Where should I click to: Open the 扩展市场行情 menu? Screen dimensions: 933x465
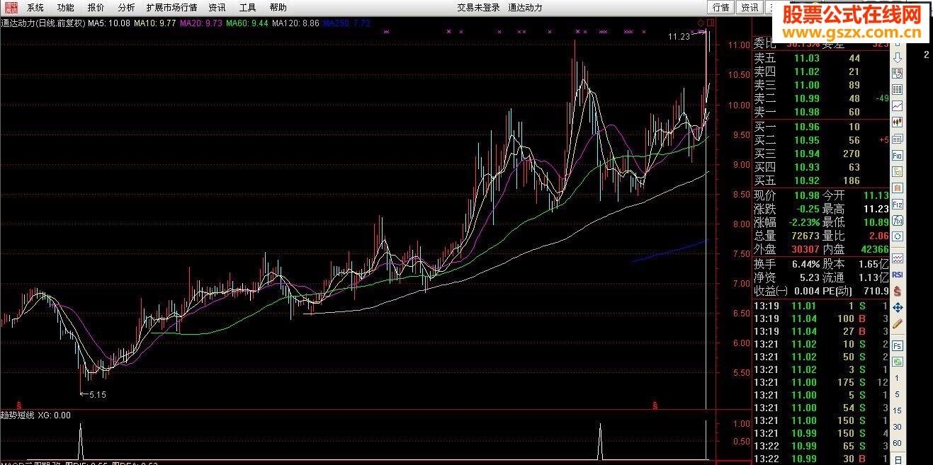171,8
